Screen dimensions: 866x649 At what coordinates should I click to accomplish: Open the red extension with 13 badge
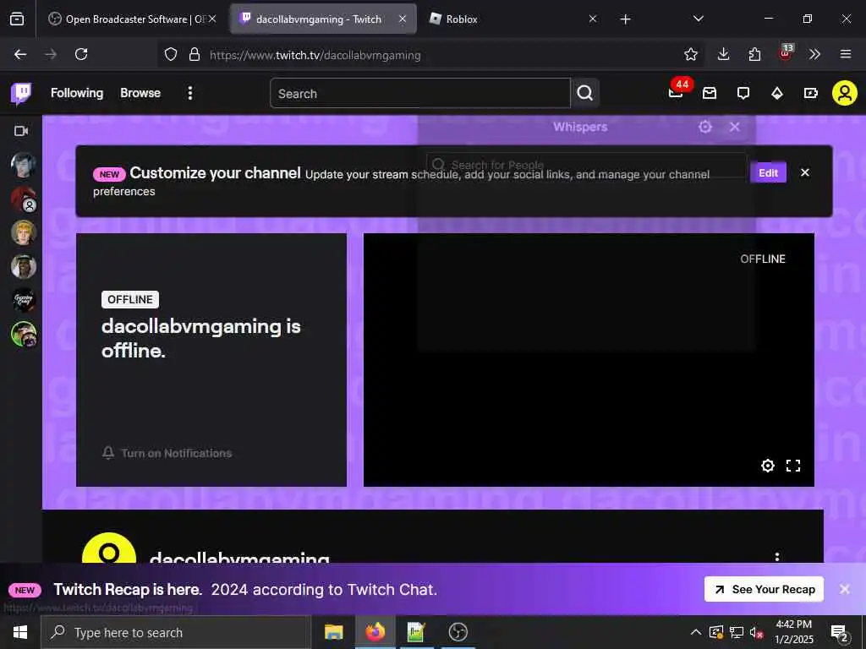click(786, 53)
